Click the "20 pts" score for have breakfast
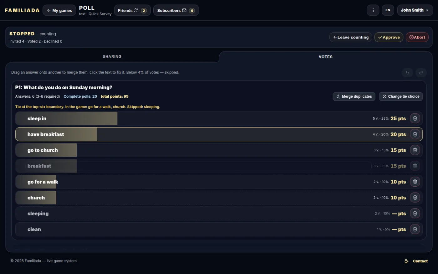The height and width of the screenshot is (274, 438). tap(398, 134)
